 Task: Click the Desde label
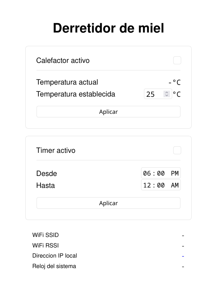click(x=47, y=173)
